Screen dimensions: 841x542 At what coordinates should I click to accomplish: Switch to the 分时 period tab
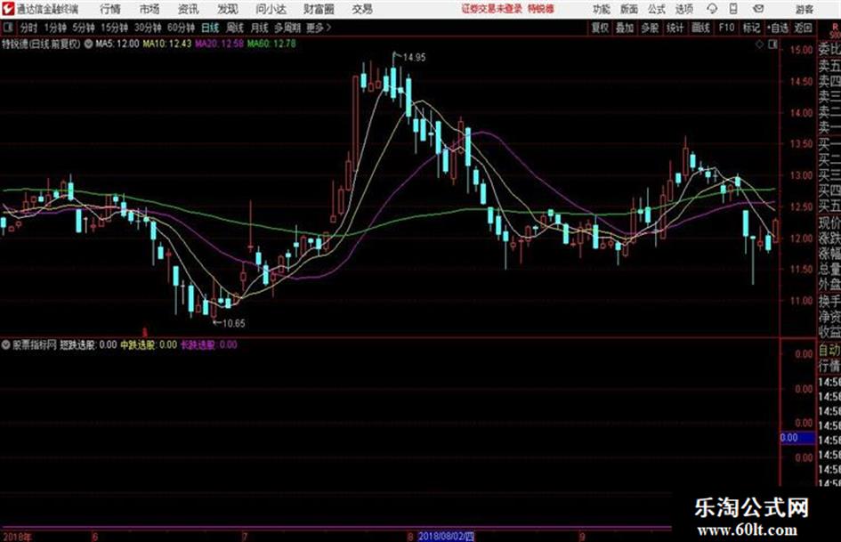[29, 28]
